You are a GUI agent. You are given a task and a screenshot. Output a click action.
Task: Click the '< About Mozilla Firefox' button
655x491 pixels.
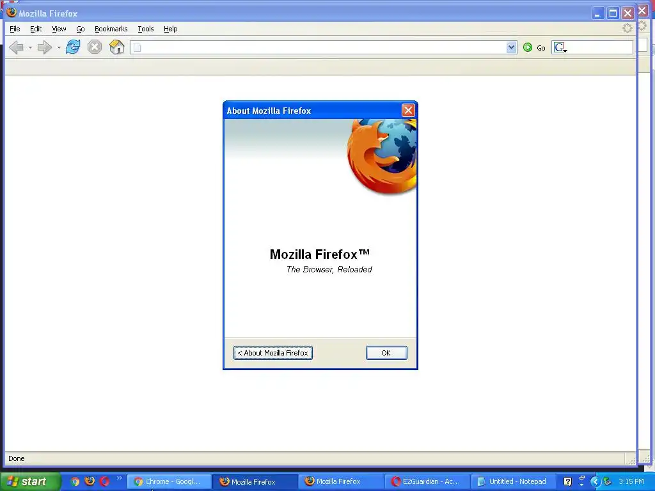272,353
